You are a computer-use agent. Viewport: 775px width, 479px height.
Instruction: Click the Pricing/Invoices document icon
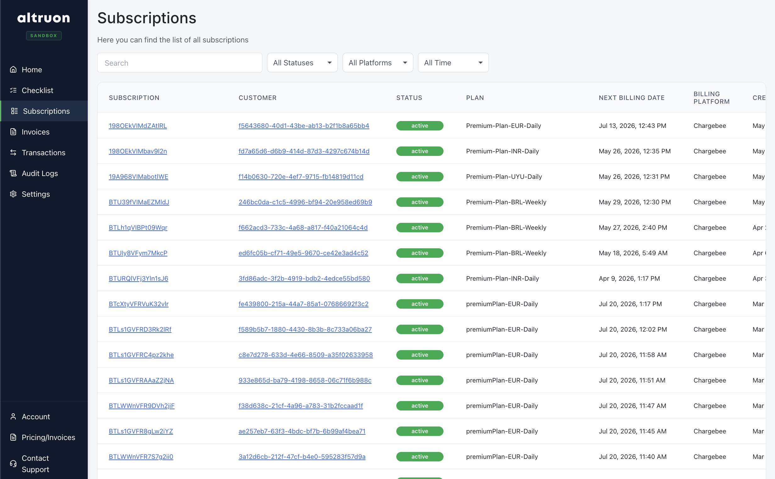(x=13, y=437)
